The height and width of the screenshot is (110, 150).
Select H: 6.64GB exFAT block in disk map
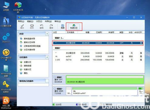(x=105, y=91)
